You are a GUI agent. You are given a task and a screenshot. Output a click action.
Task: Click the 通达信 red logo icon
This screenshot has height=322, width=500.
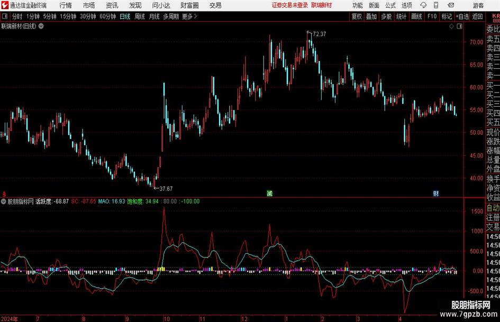(5, 5)
